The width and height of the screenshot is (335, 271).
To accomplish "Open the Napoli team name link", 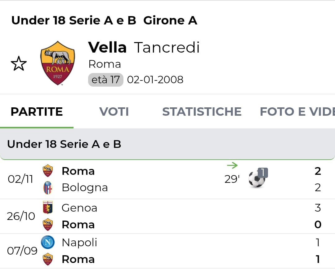I will tap(79, 243).
